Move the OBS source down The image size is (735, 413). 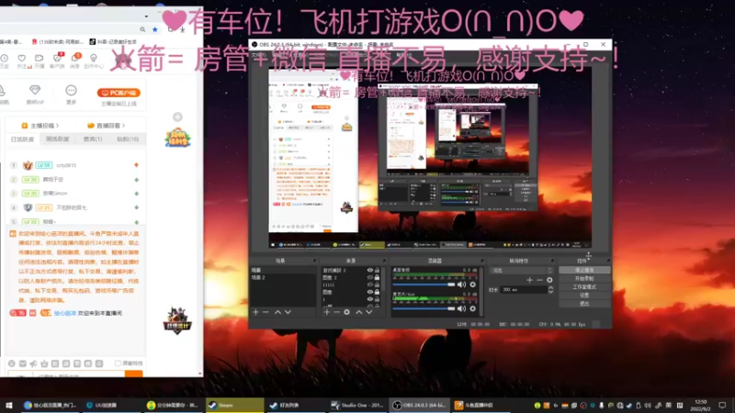click(x=369, y=312)
